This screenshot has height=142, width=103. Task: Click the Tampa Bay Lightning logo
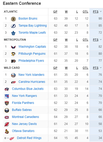[x=13, y=26]
